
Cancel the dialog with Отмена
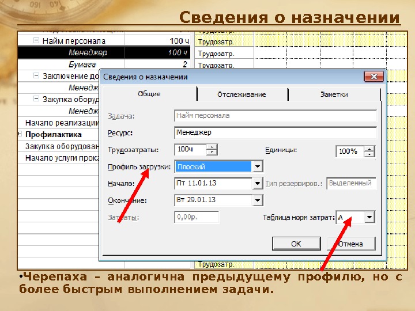coord(351,244)
